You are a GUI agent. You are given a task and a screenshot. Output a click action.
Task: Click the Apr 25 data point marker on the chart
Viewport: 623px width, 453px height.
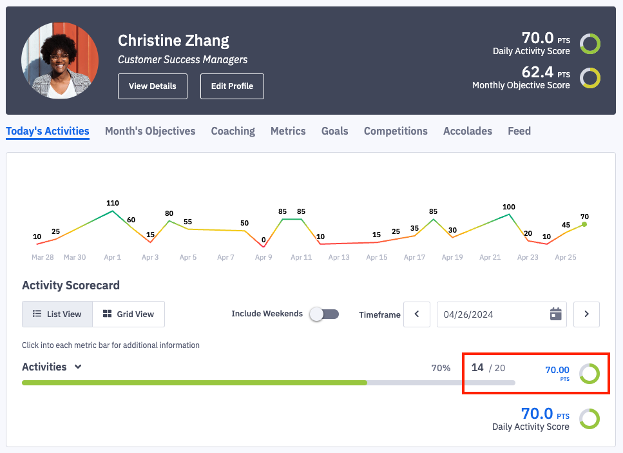click(x=584, y=224)
